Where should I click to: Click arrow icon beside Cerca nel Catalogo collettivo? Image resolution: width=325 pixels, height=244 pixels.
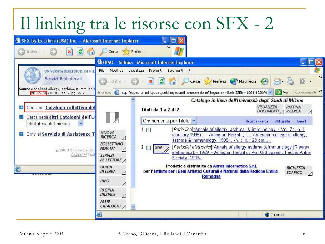(x=22, y=107)
